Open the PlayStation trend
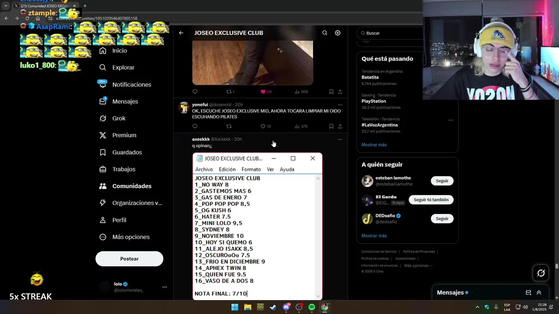 [374, 101]
